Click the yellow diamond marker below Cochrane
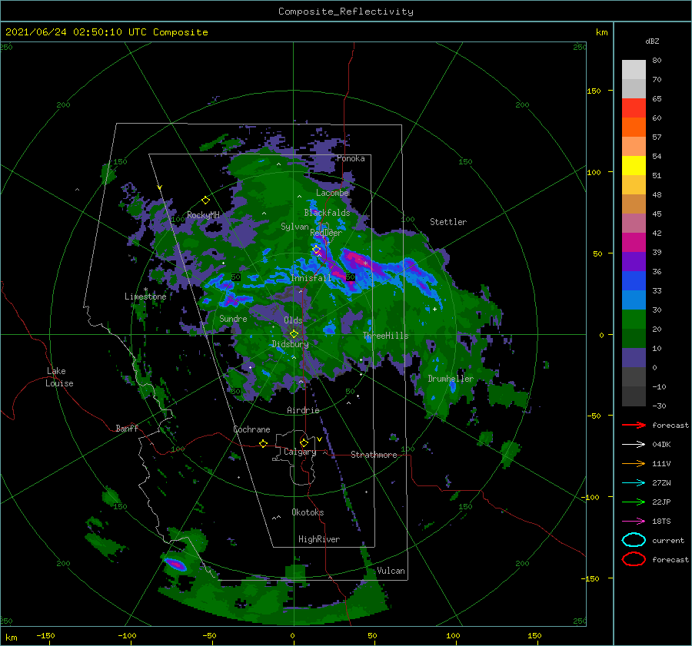The height and width of the screenshot is (646, 692). point(263,443)
